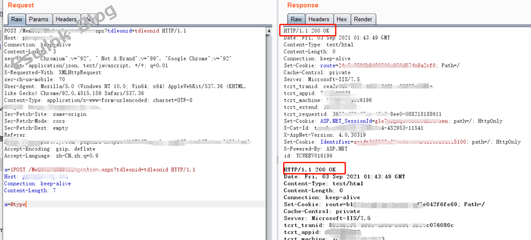Open the Request Headers tab
531x240 pixels.
click(x=66, y=19)
